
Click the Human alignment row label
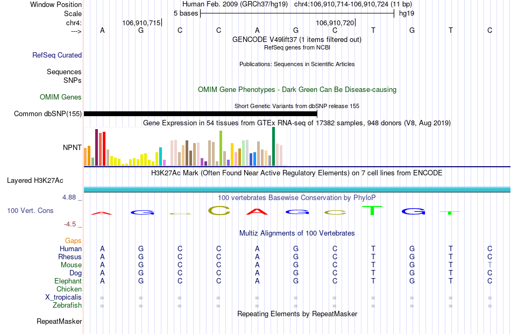click(x=70, y=249)
